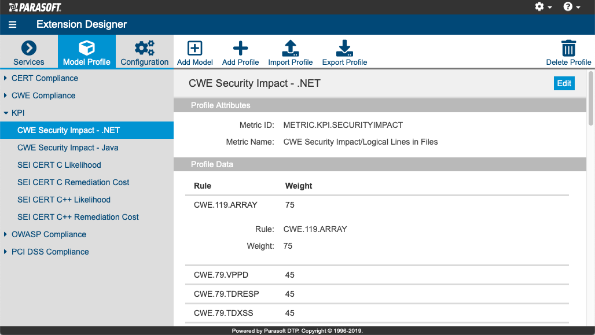Open the settings gear menu
Viewport: 595px width, 335px height.
[x=543, y=7]
